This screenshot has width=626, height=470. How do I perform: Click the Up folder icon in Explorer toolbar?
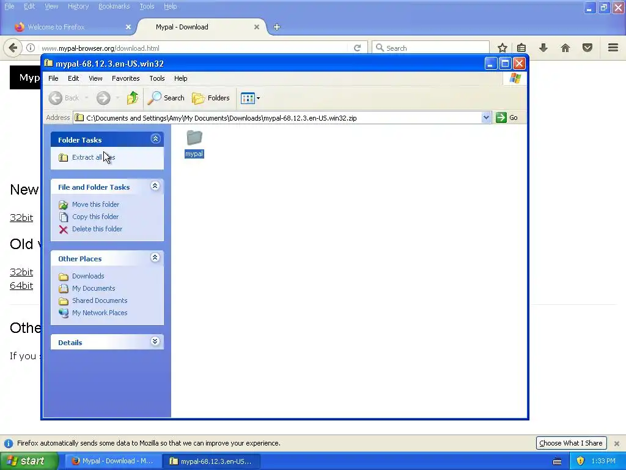(133, 98)
